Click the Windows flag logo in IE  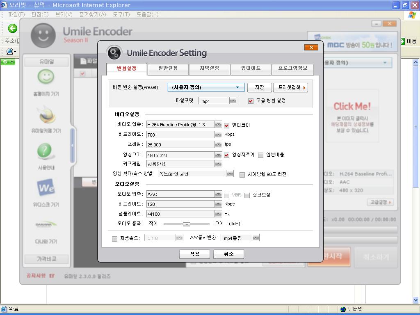412,15
